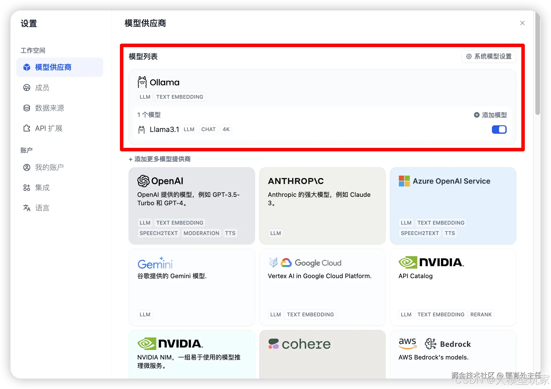This screenshot has width=551, height=389.
Task: Click the gear icon on 系统模型设置
Action: (469, 56)
